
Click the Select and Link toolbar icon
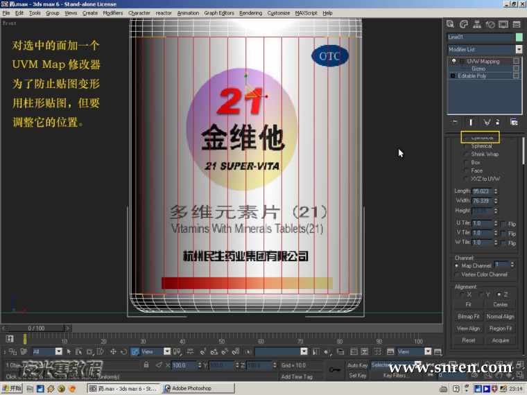point(12,351)
